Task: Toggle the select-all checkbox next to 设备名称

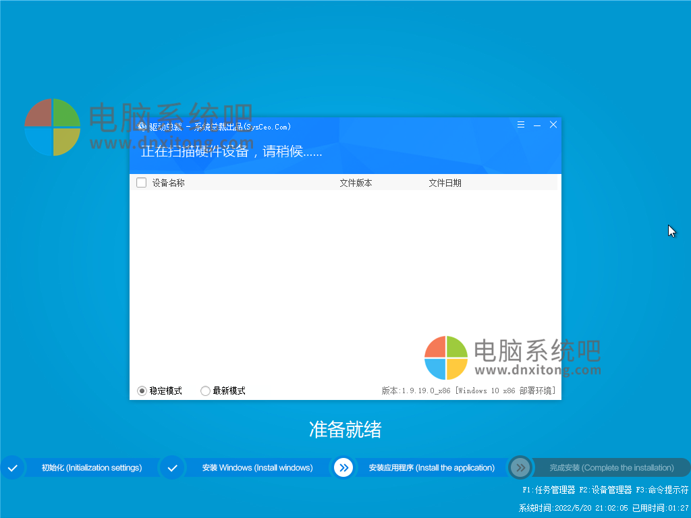Action: pyautogui.click(x=141, y=183)
